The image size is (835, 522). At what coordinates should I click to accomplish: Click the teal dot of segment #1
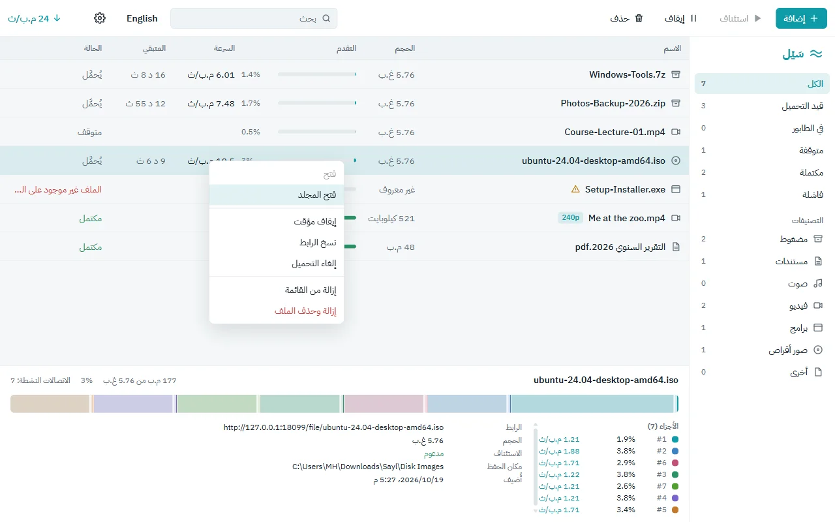tap(675, 439)
